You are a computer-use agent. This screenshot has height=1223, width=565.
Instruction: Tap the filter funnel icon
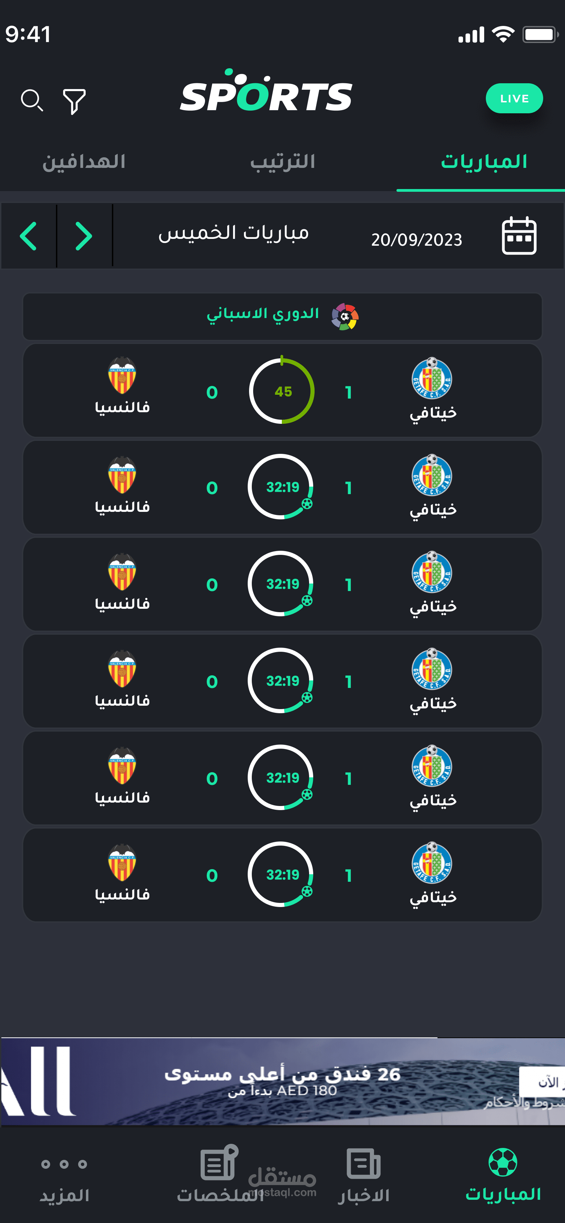tap(74, 101)
